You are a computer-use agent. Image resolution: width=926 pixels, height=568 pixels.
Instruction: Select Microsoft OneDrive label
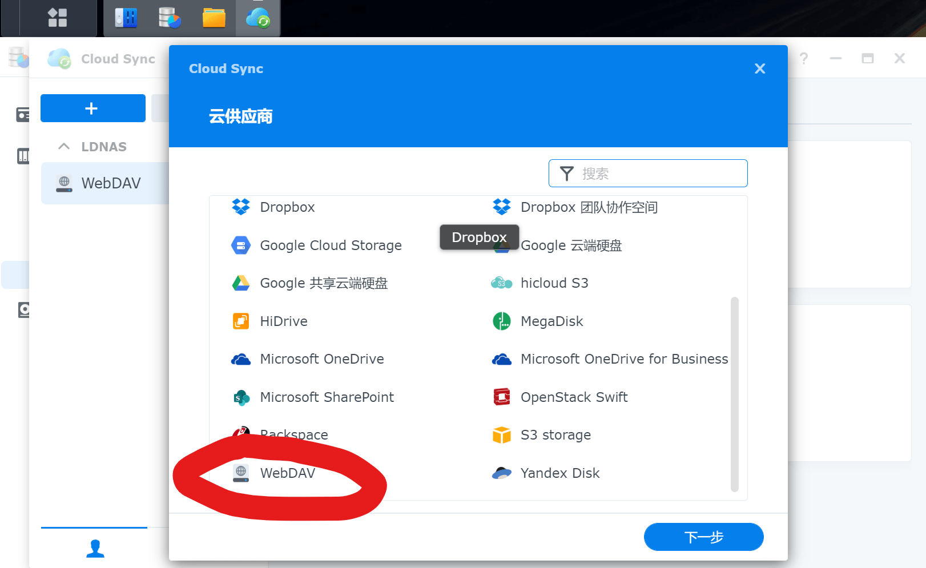click(x=322, y=359)
